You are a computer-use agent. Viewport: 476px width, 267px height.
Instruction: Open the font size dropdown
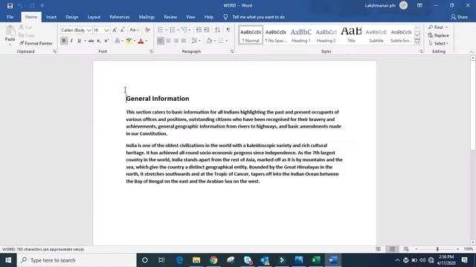[106, 30]
